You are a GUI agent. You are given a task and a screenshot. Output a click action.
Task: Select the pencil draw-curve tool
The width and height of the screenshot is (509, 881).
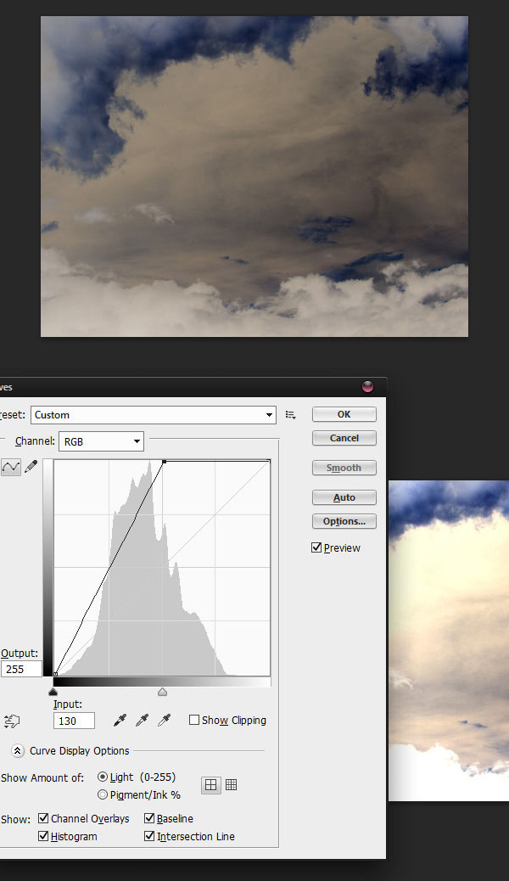[x=31, y=466]
